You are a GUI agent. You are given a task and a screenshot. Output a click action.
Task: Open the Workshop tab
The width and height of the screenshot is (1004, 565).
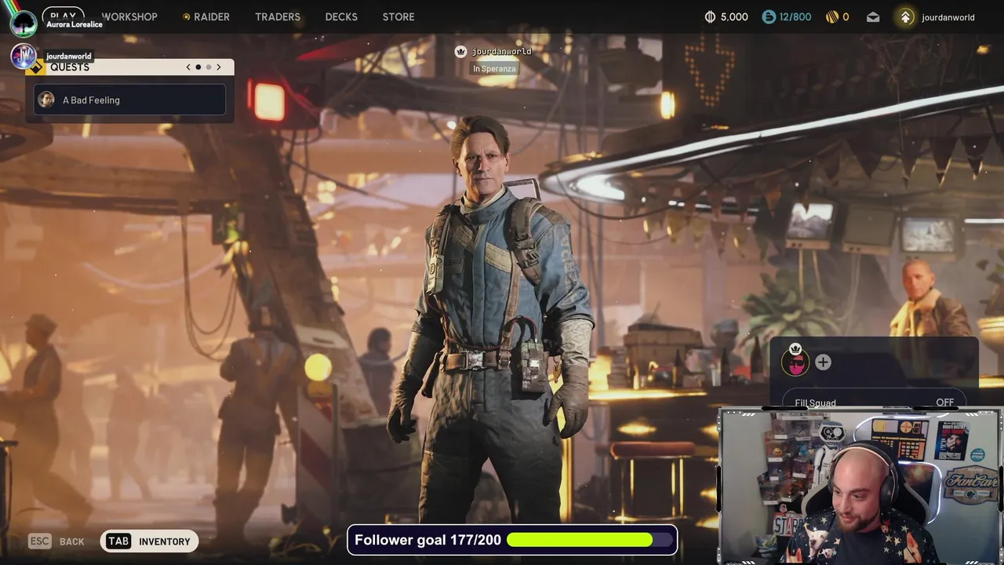click(129, 16)
